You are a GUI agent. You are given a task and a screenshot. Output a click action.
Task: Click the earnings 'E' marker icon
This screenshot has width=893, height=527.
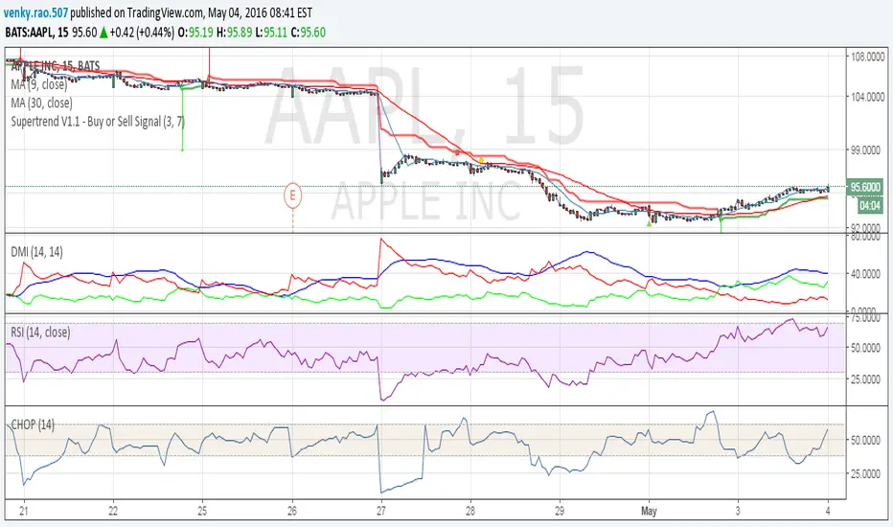tap(293, 195)
